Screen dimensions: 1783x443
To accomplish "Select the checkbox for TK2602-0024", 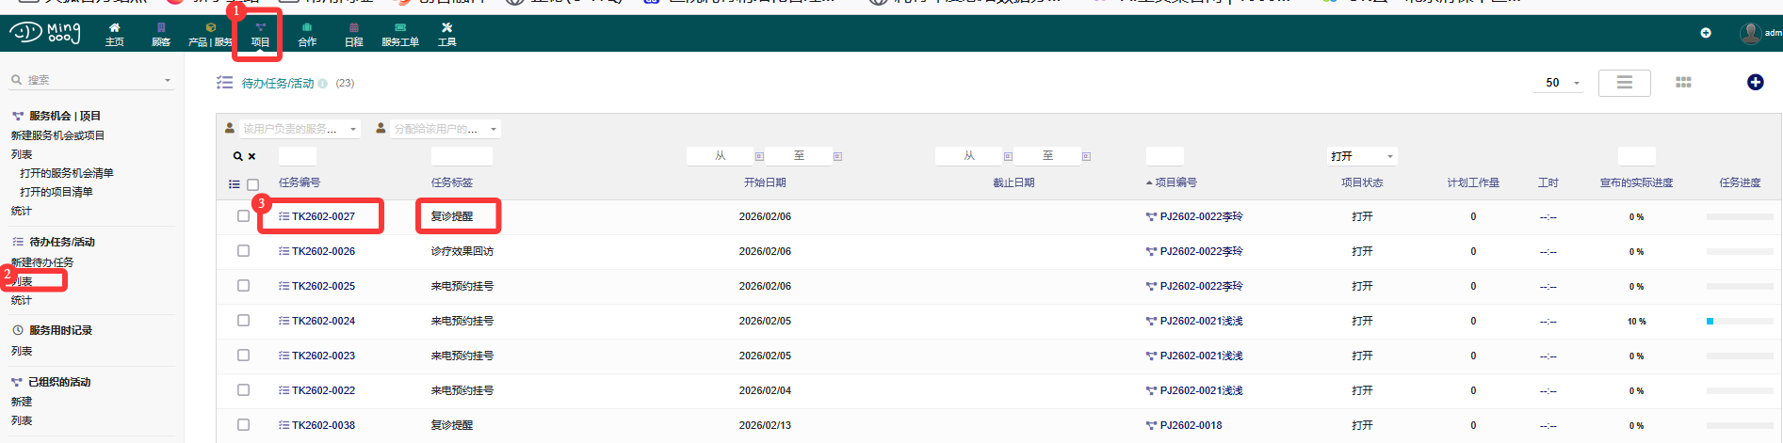I will pyautogui.click(x=243, y=321).
